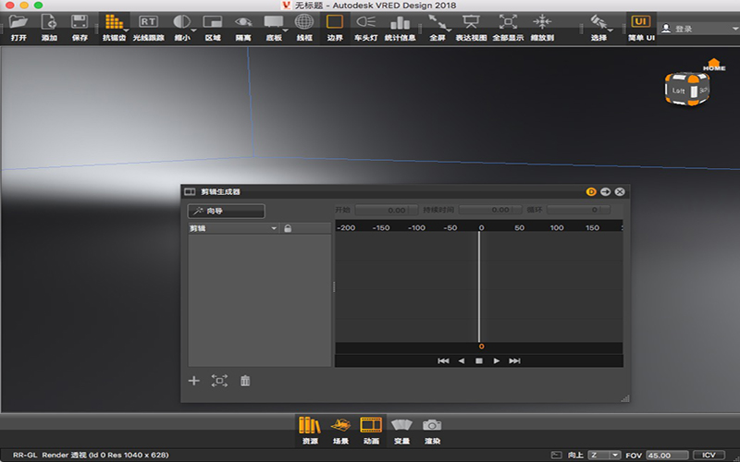Open the 场景 scene tab
The width and height of the screenshot is (740, 462).
click(x=340, y=431)
